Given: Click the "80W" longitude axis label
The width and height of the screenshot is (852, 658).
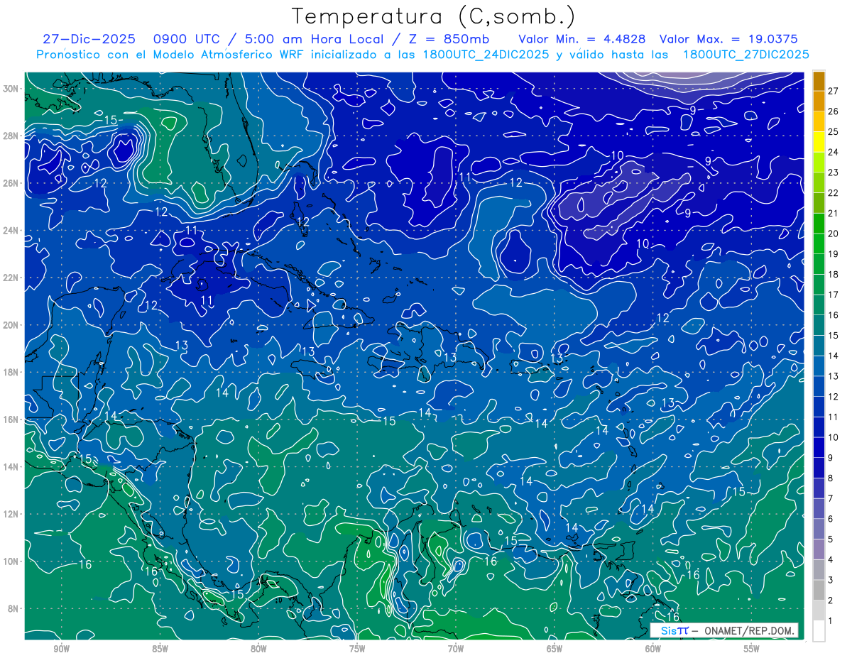Looking at the screenshot, I should [258, 649].
